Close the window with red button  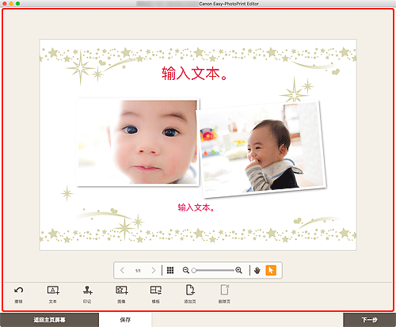pos(4,4)
